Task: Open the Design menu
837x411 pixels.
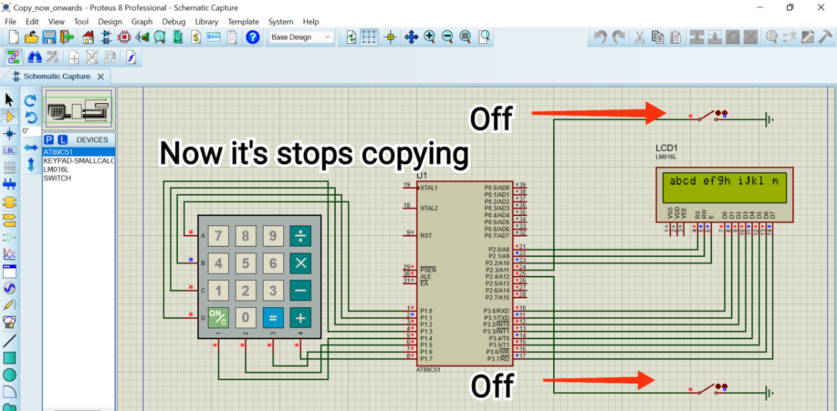Action: (x=110, y=22)
